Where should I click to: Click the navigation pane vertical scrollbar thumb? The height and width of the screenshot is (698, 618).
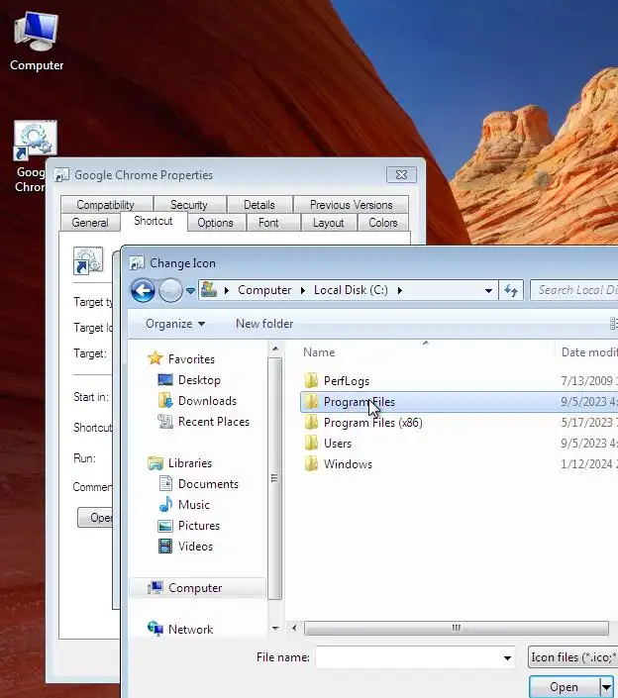point(275,478)
